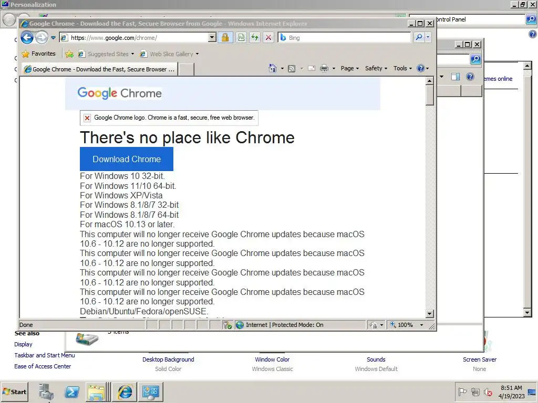Open the Window Color setting
Screen dimensions: 538x403
point(272,359)
